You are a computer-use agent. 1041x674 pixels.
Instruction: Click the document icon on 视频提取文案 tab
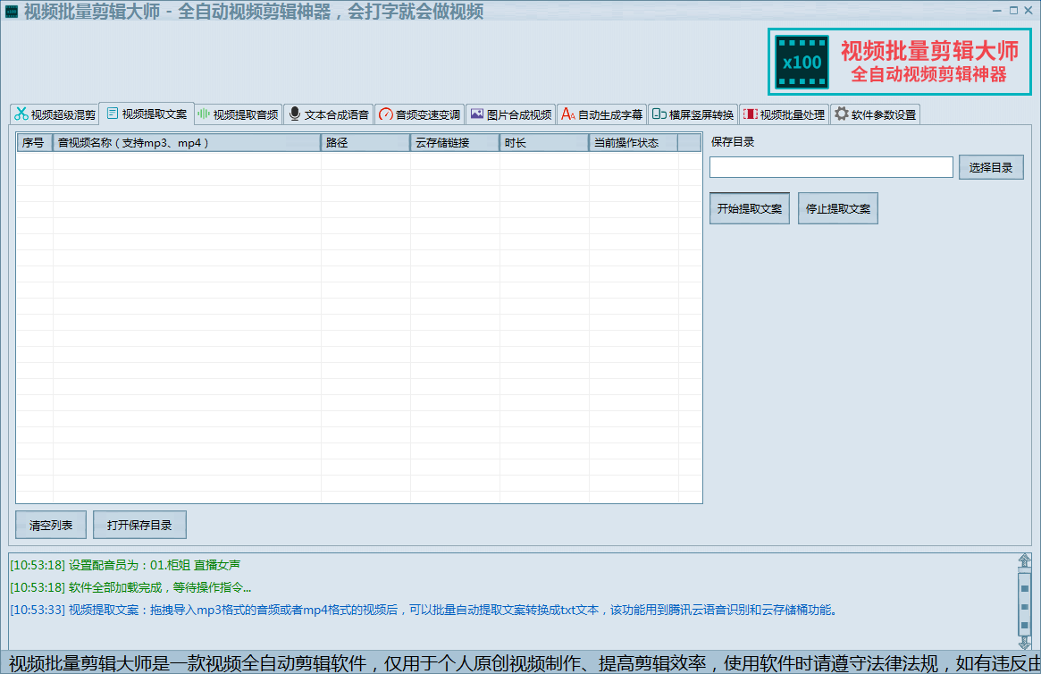(113, 114)
